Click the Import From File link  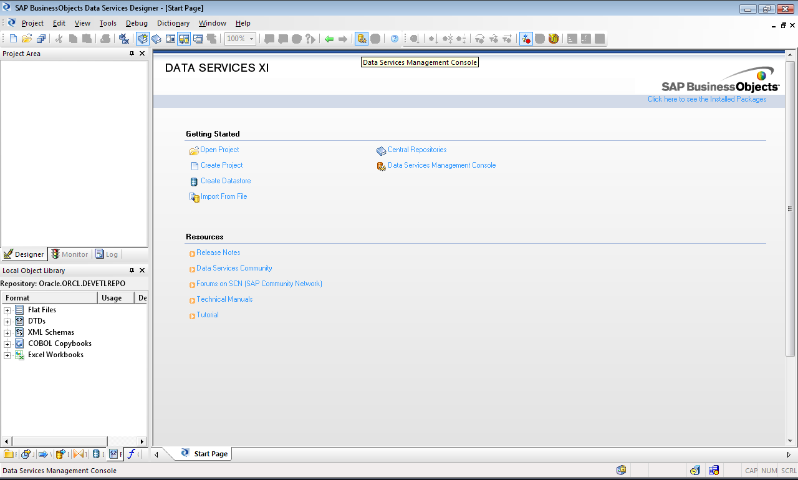coord(224,196)
